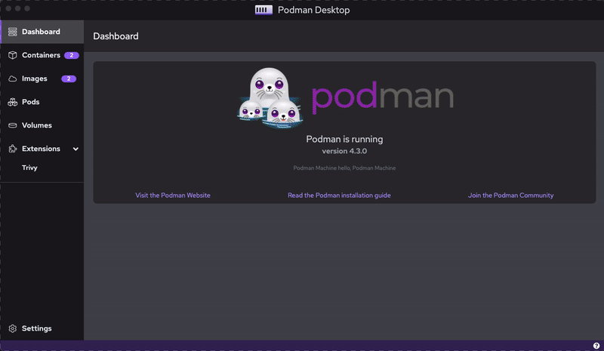Click the Podman seals logo image
Screen dimensions: 604x351
270,98
